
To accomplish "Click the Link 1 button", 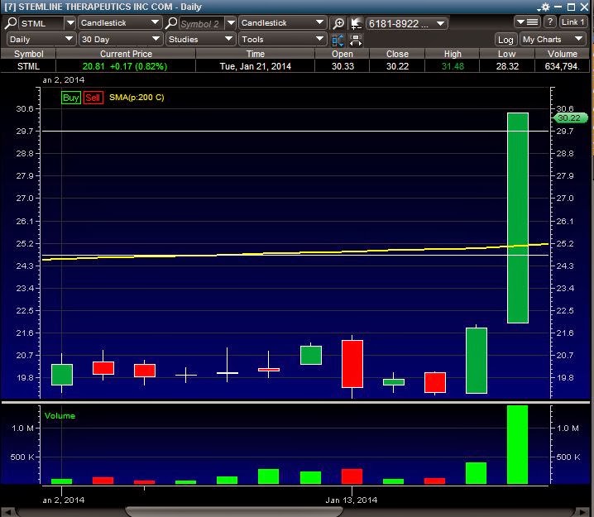I will click(x=572, y=22).
